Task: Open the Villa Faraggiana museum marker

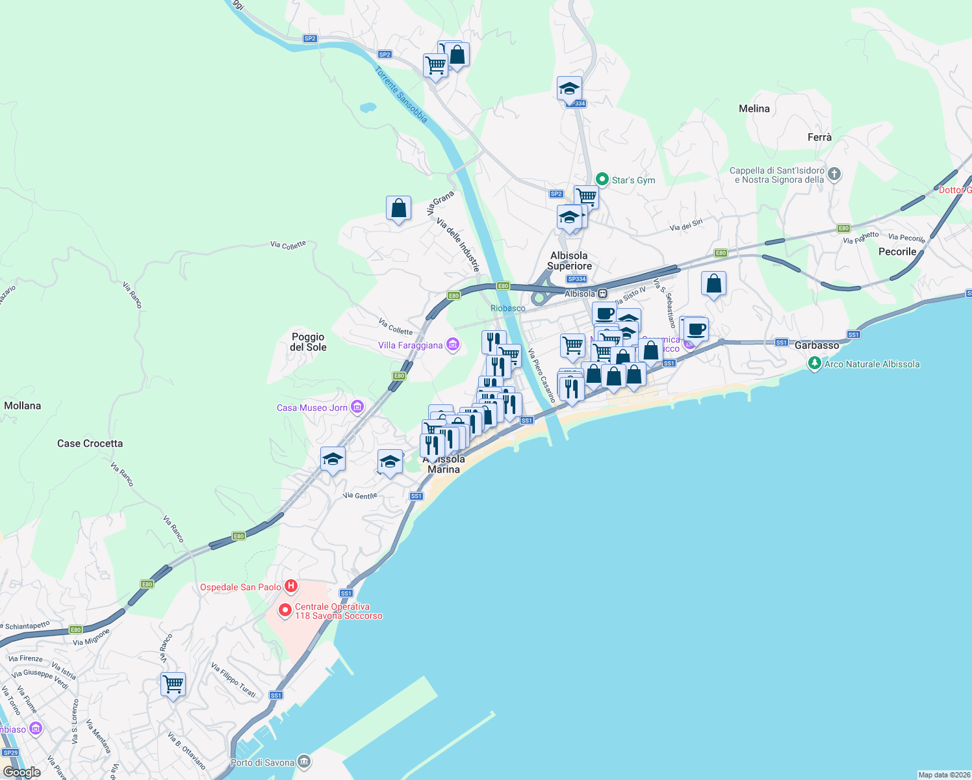Action: tap(452, 345)
